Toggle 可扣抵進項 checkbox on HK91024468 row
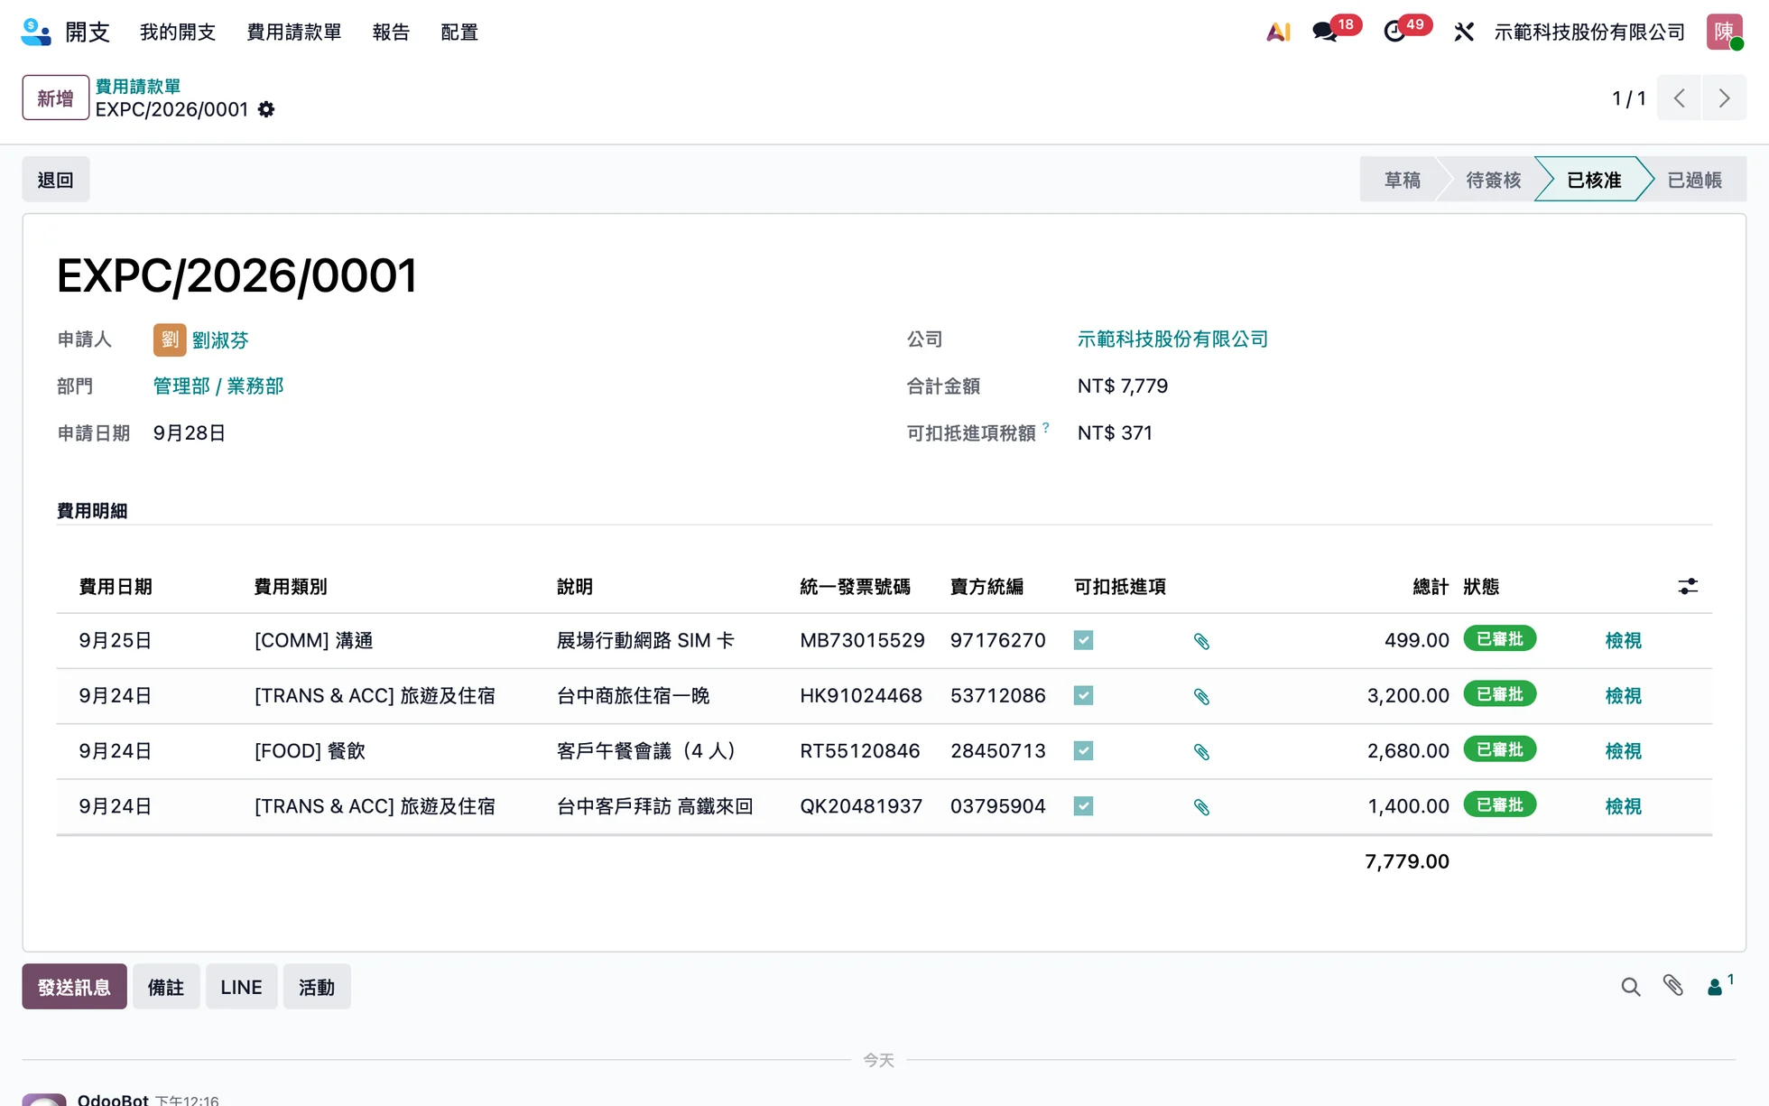Image resolution: width=1769 pixels, height=1106 pixels. tap(1083, 695)
